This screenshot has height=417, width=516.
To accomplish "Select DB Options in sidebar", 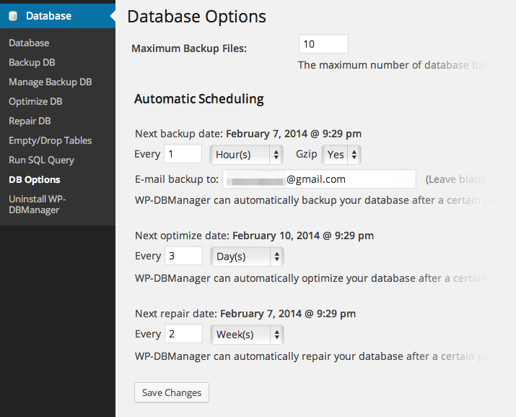I will (35, 180).
